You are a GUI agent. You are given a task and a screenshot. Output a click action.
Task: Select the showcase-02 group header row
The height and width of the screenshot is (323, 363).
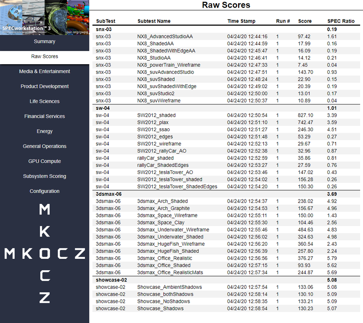(x=226, y=280)
